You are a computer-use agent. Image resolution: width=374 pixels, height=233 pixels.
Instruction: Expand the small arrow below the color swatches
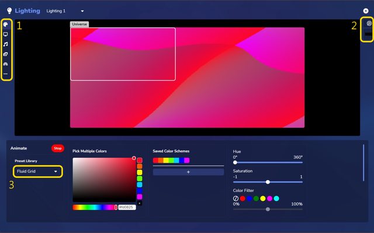click(x=140, y=203)
